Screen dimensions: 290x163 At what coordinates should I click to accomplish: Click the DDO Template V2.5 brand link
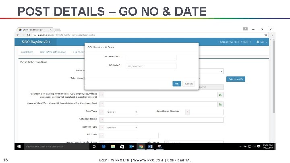click(36, 42)
